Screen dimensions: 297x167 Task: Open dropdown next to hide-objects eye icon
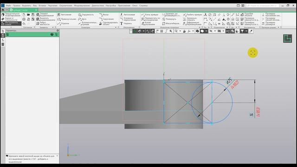pyautogui.click(x=215, y=31)
